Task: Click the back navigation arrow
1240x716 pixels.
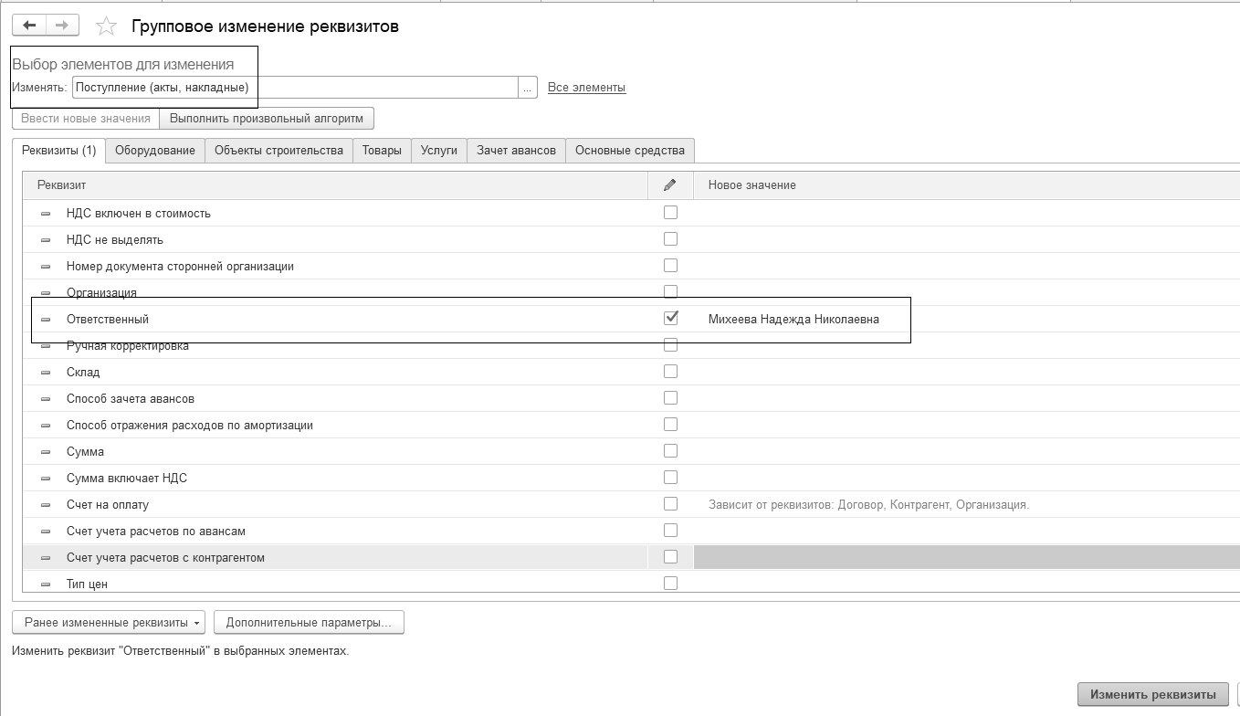Action: pos(29,26)
